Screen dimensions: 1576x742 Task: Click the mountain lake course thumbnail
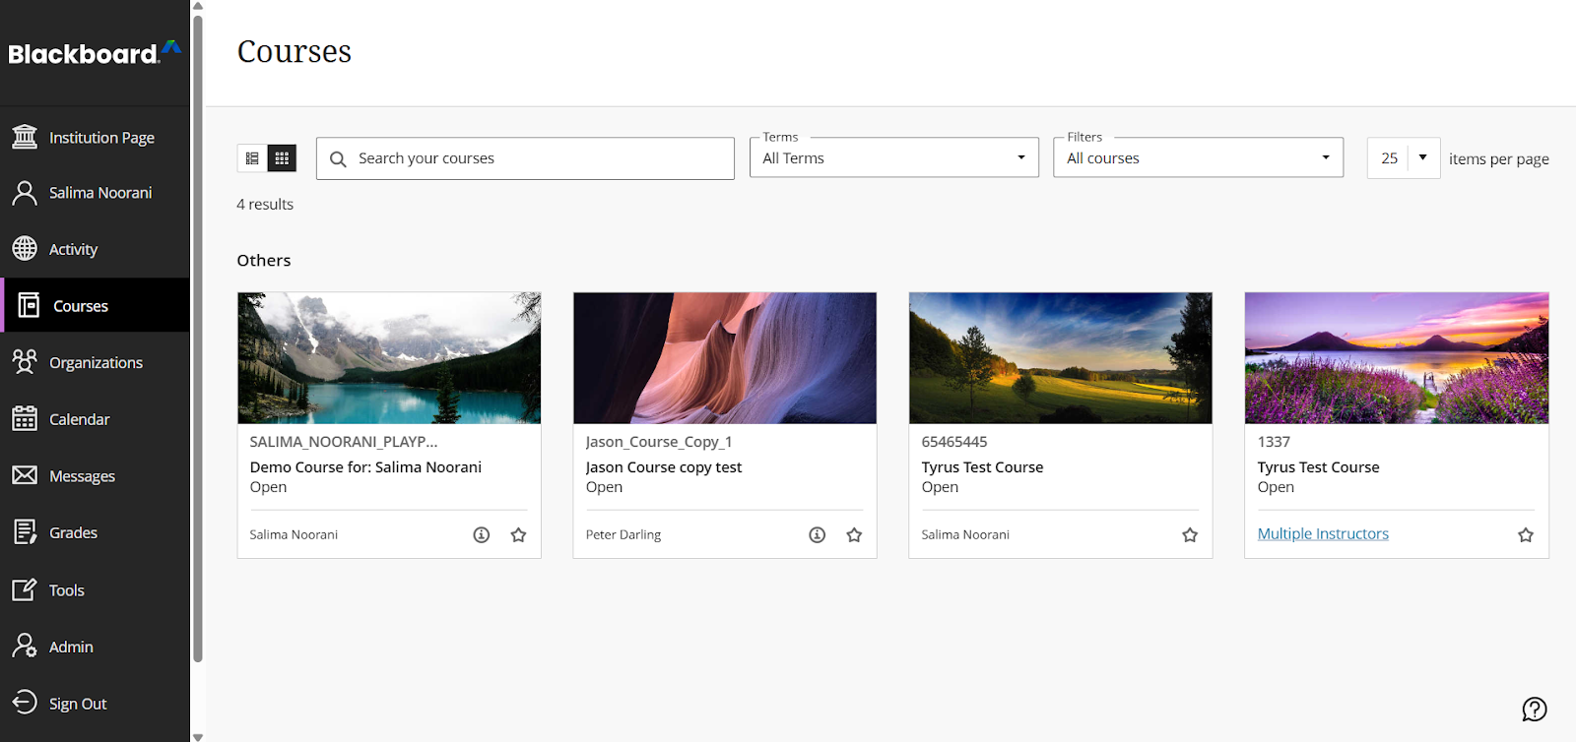coord(389,358)
